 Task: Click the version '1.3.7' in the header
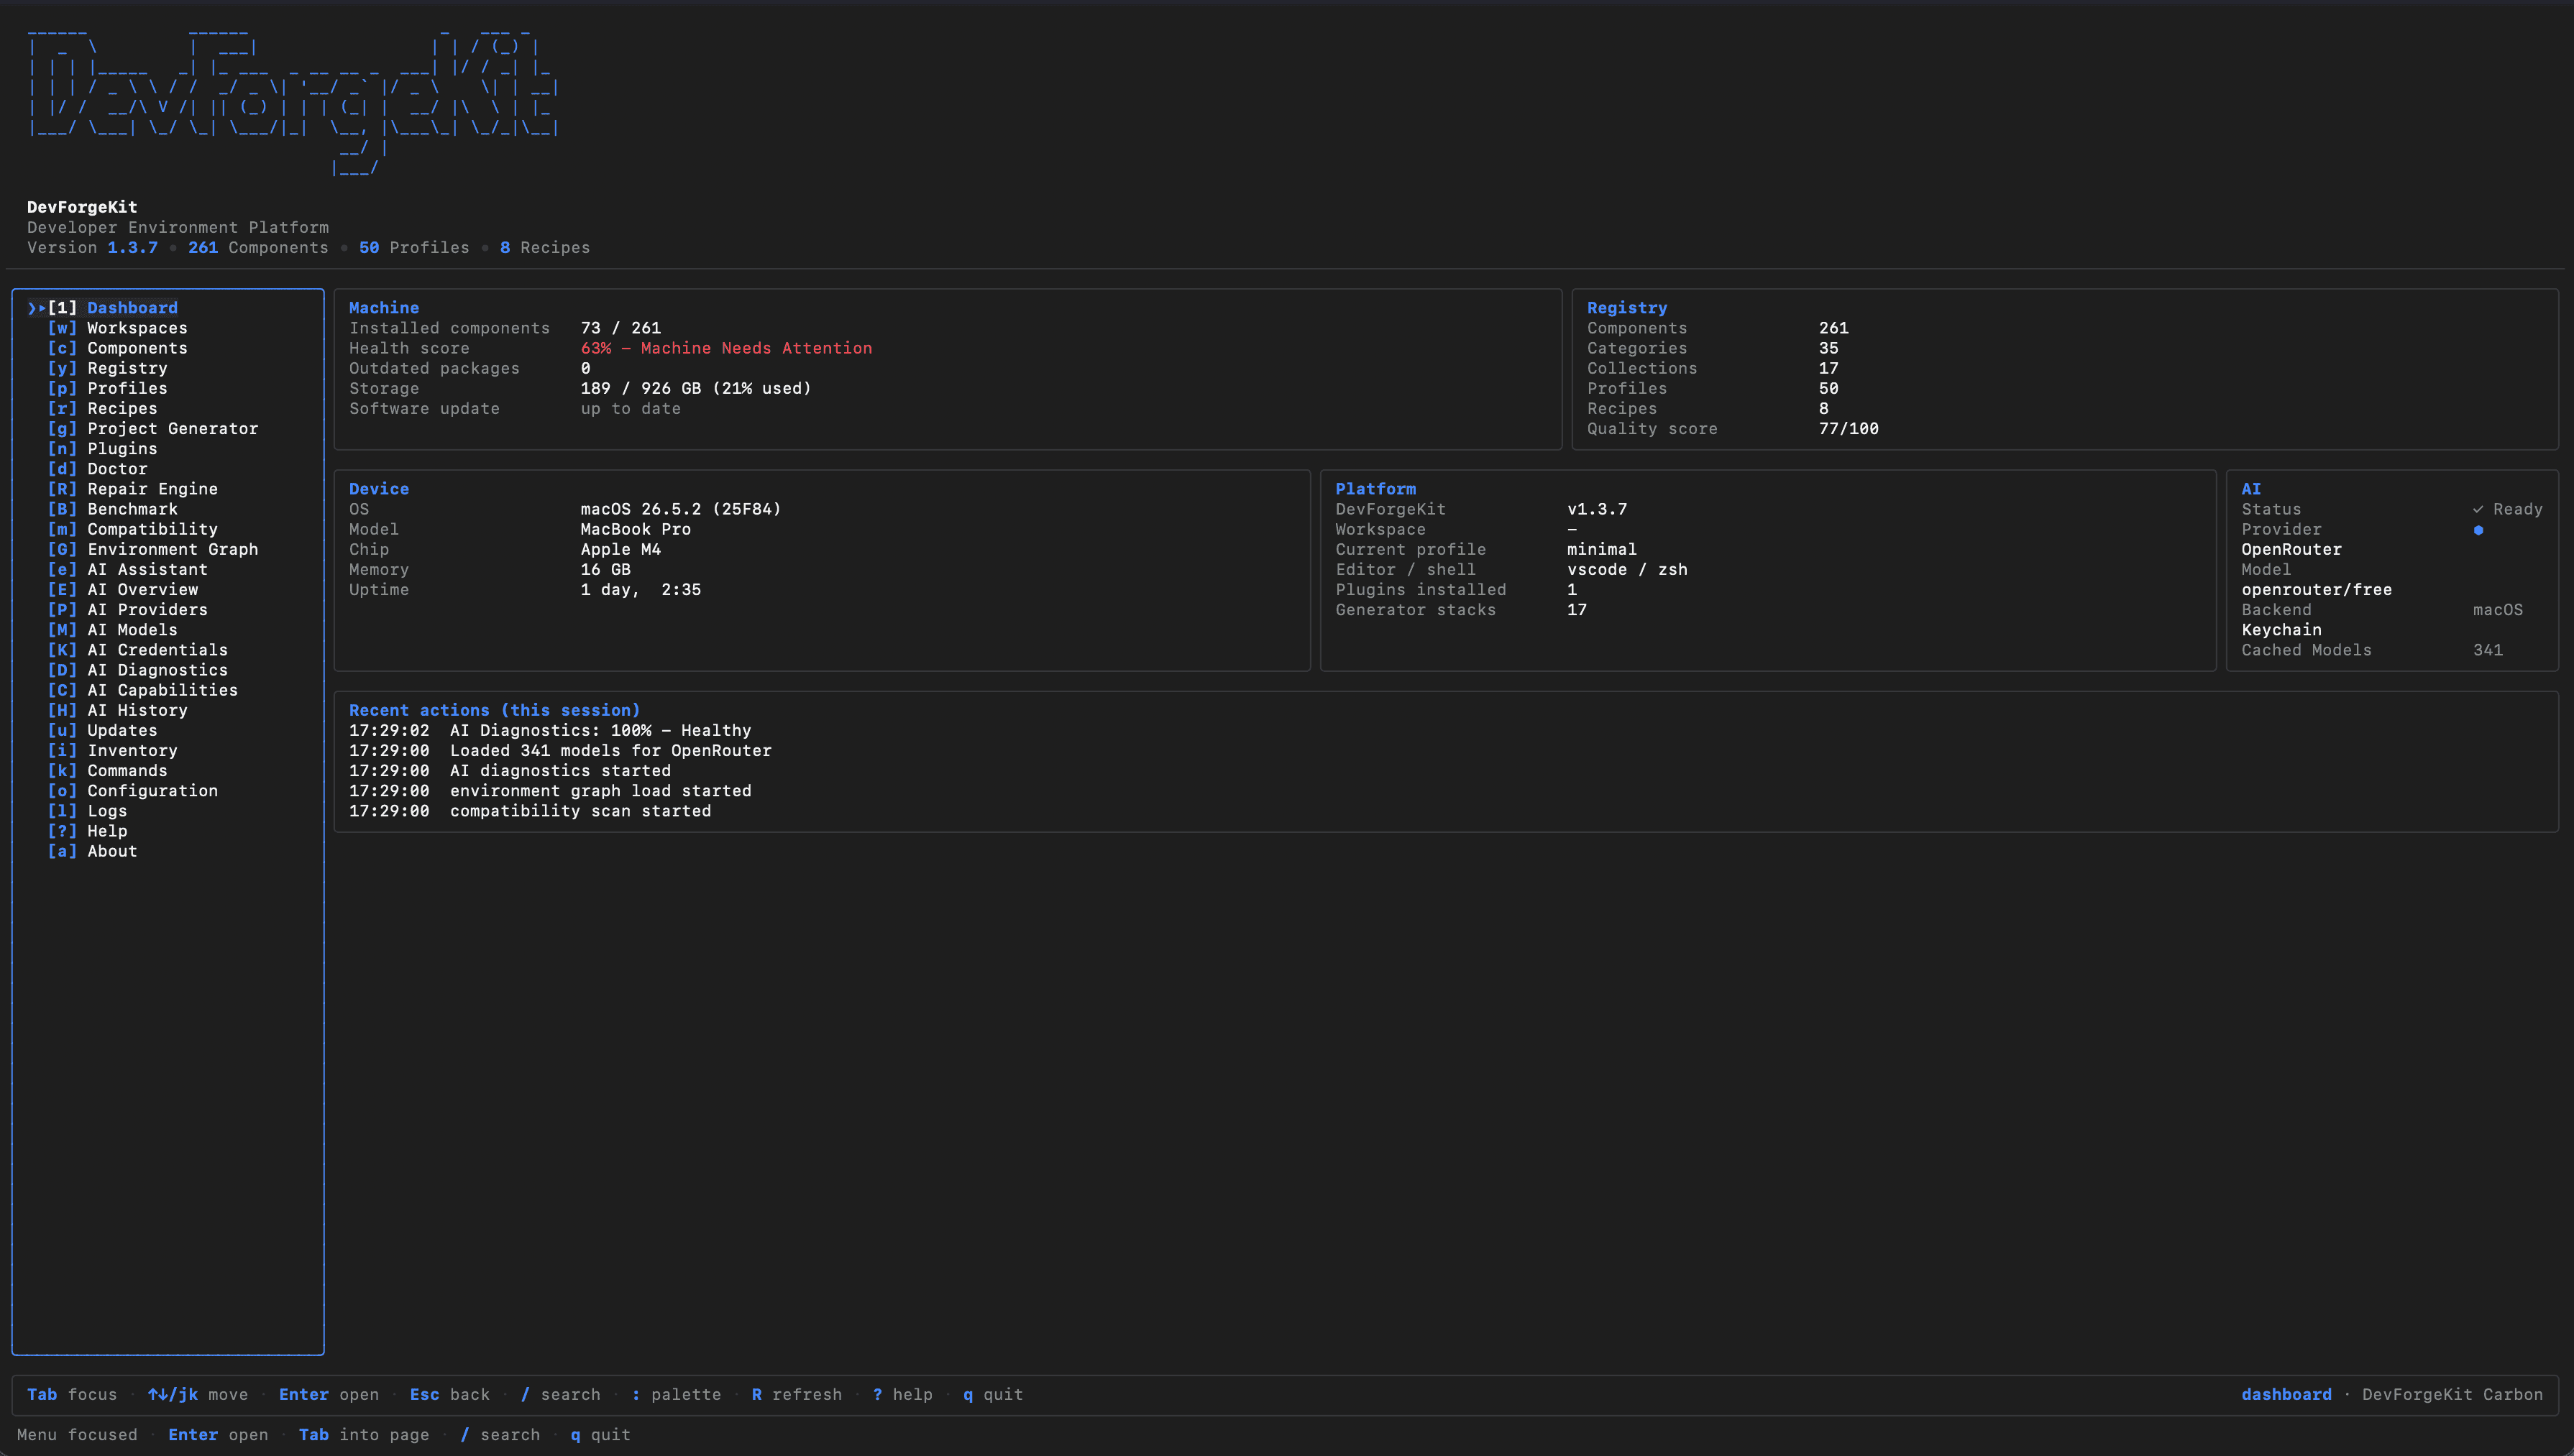coord(132,247)
